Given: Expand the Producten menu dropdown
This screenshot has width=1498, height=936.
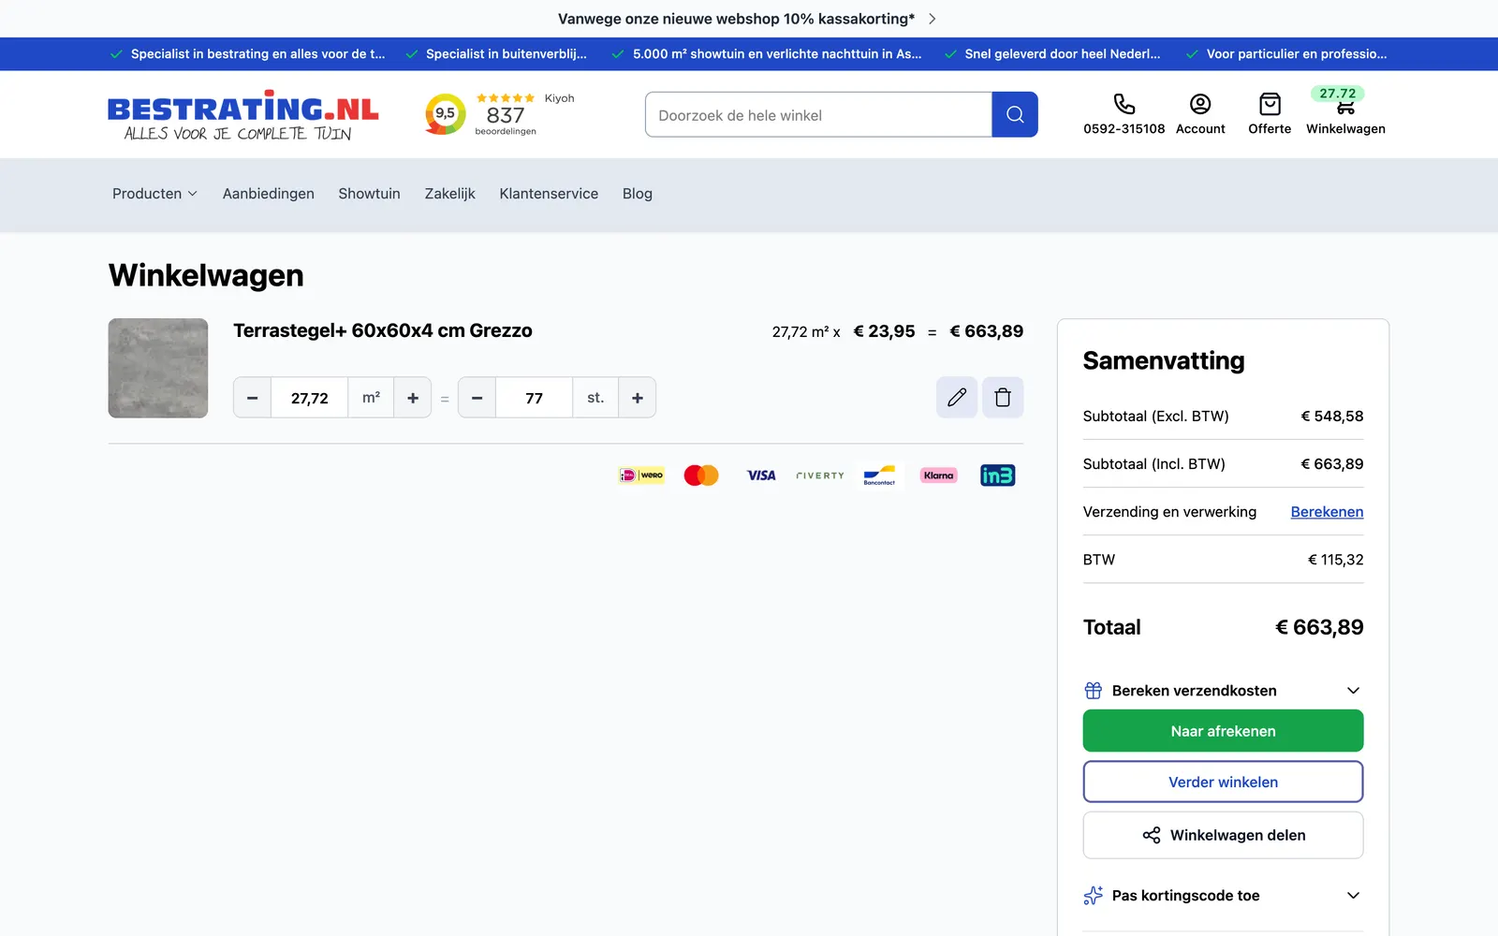Looking at the screenshot, I should pyautogui.click(x=154, y=194).
